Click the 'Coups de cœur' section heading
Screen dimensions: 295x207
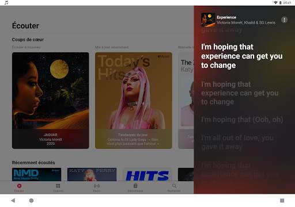pos(28,40)
